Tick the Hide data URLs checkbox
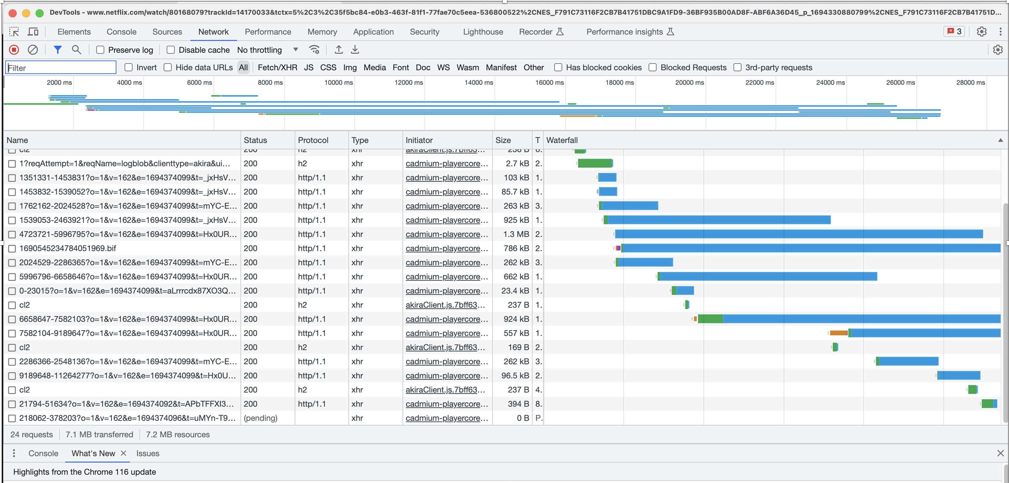Image resolution: width=1009 pixels, height=483 pixels. tap(168, 67)
